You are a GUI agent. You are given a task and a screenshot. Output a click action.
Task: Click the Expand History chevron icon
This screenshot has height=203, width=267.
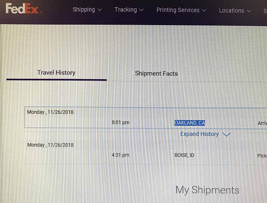(227, 135)
